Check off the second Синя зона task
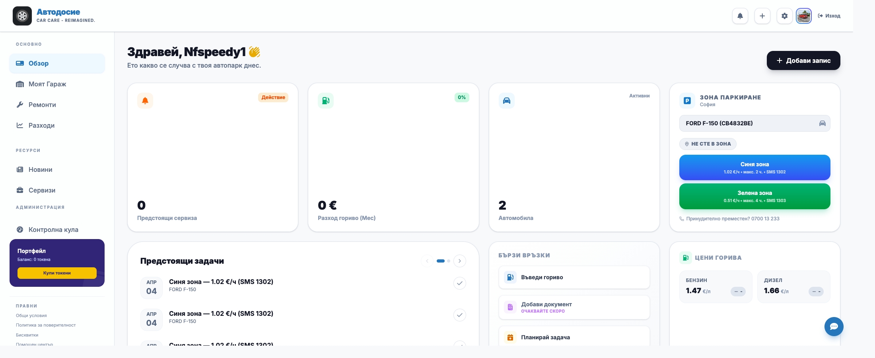This screenshot has height=358, width=875. pyautogui.click(x=460, y=315)
